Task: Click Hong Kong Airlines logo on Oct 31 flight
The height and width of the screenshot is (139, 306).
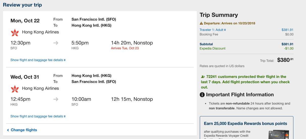Action: click(15, 89)
